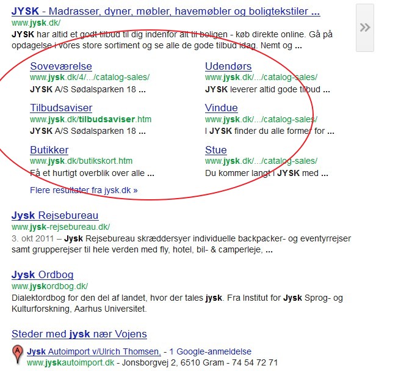This screenshot has height=371, width=401.
Task: Click the catalog-sales URL under Udendørs
Action: coord(261,78)
